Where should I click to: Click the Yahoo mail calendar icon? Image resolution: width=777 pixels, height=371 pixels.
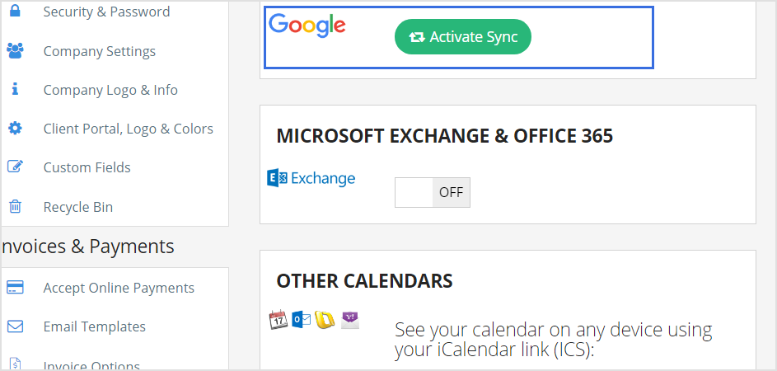click(351, 320)
